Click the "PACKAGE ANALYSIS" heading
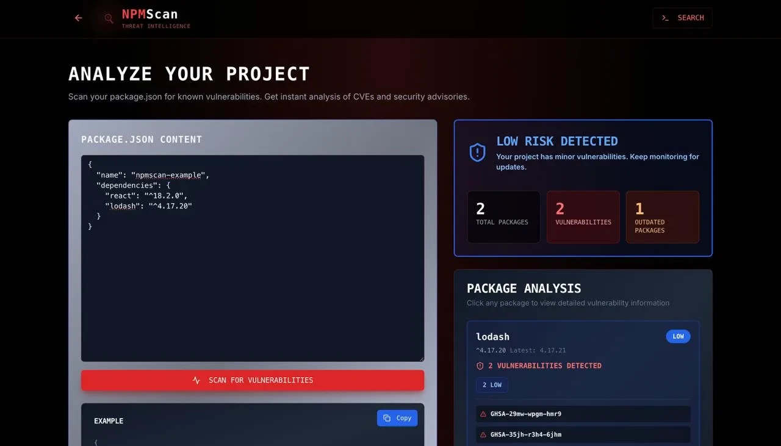Image resolution: width=781 pixels, height=446 pixels. pyautogui.click(x=524, y=288)
